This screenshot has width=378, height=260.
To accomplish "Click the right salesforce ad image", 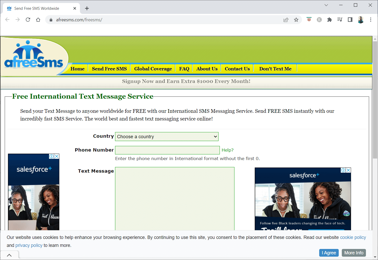I will point(303,199).
